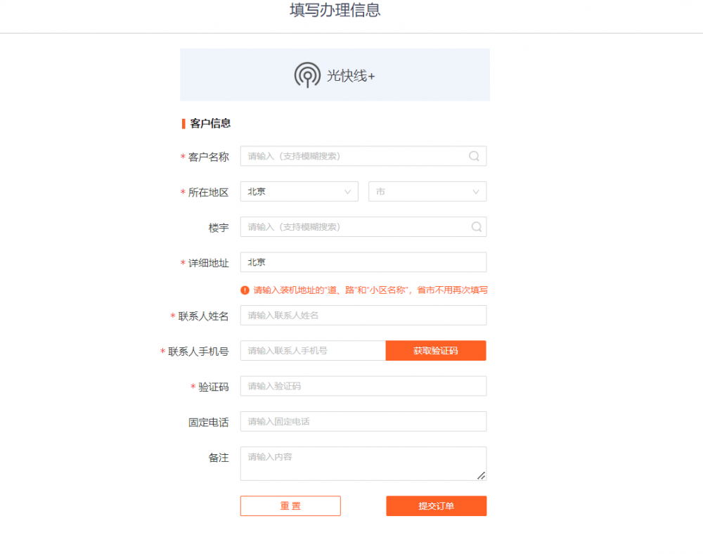
Task: Click the chevron arrow in 市 selector
Action: [476, 192]
